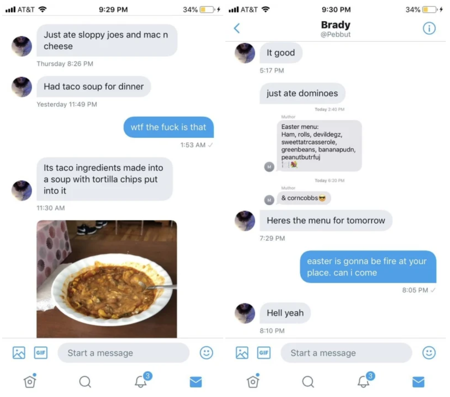Image resolution: width=450 pixels, height=397 pixels.
Task: Click the right Start a message field
Action: point(346,353)
